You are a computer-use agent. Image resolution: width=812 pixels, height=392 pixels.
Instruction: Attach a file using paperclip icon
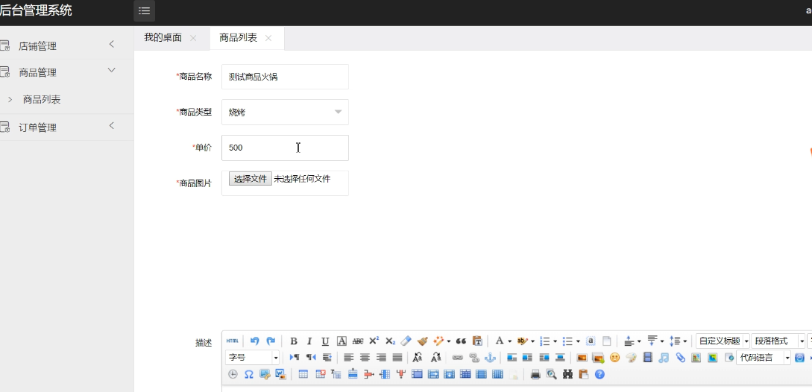click(680, 357)
